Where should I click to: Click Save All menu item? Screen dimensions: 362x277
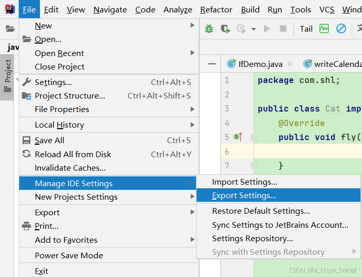[x=109, y=141]
